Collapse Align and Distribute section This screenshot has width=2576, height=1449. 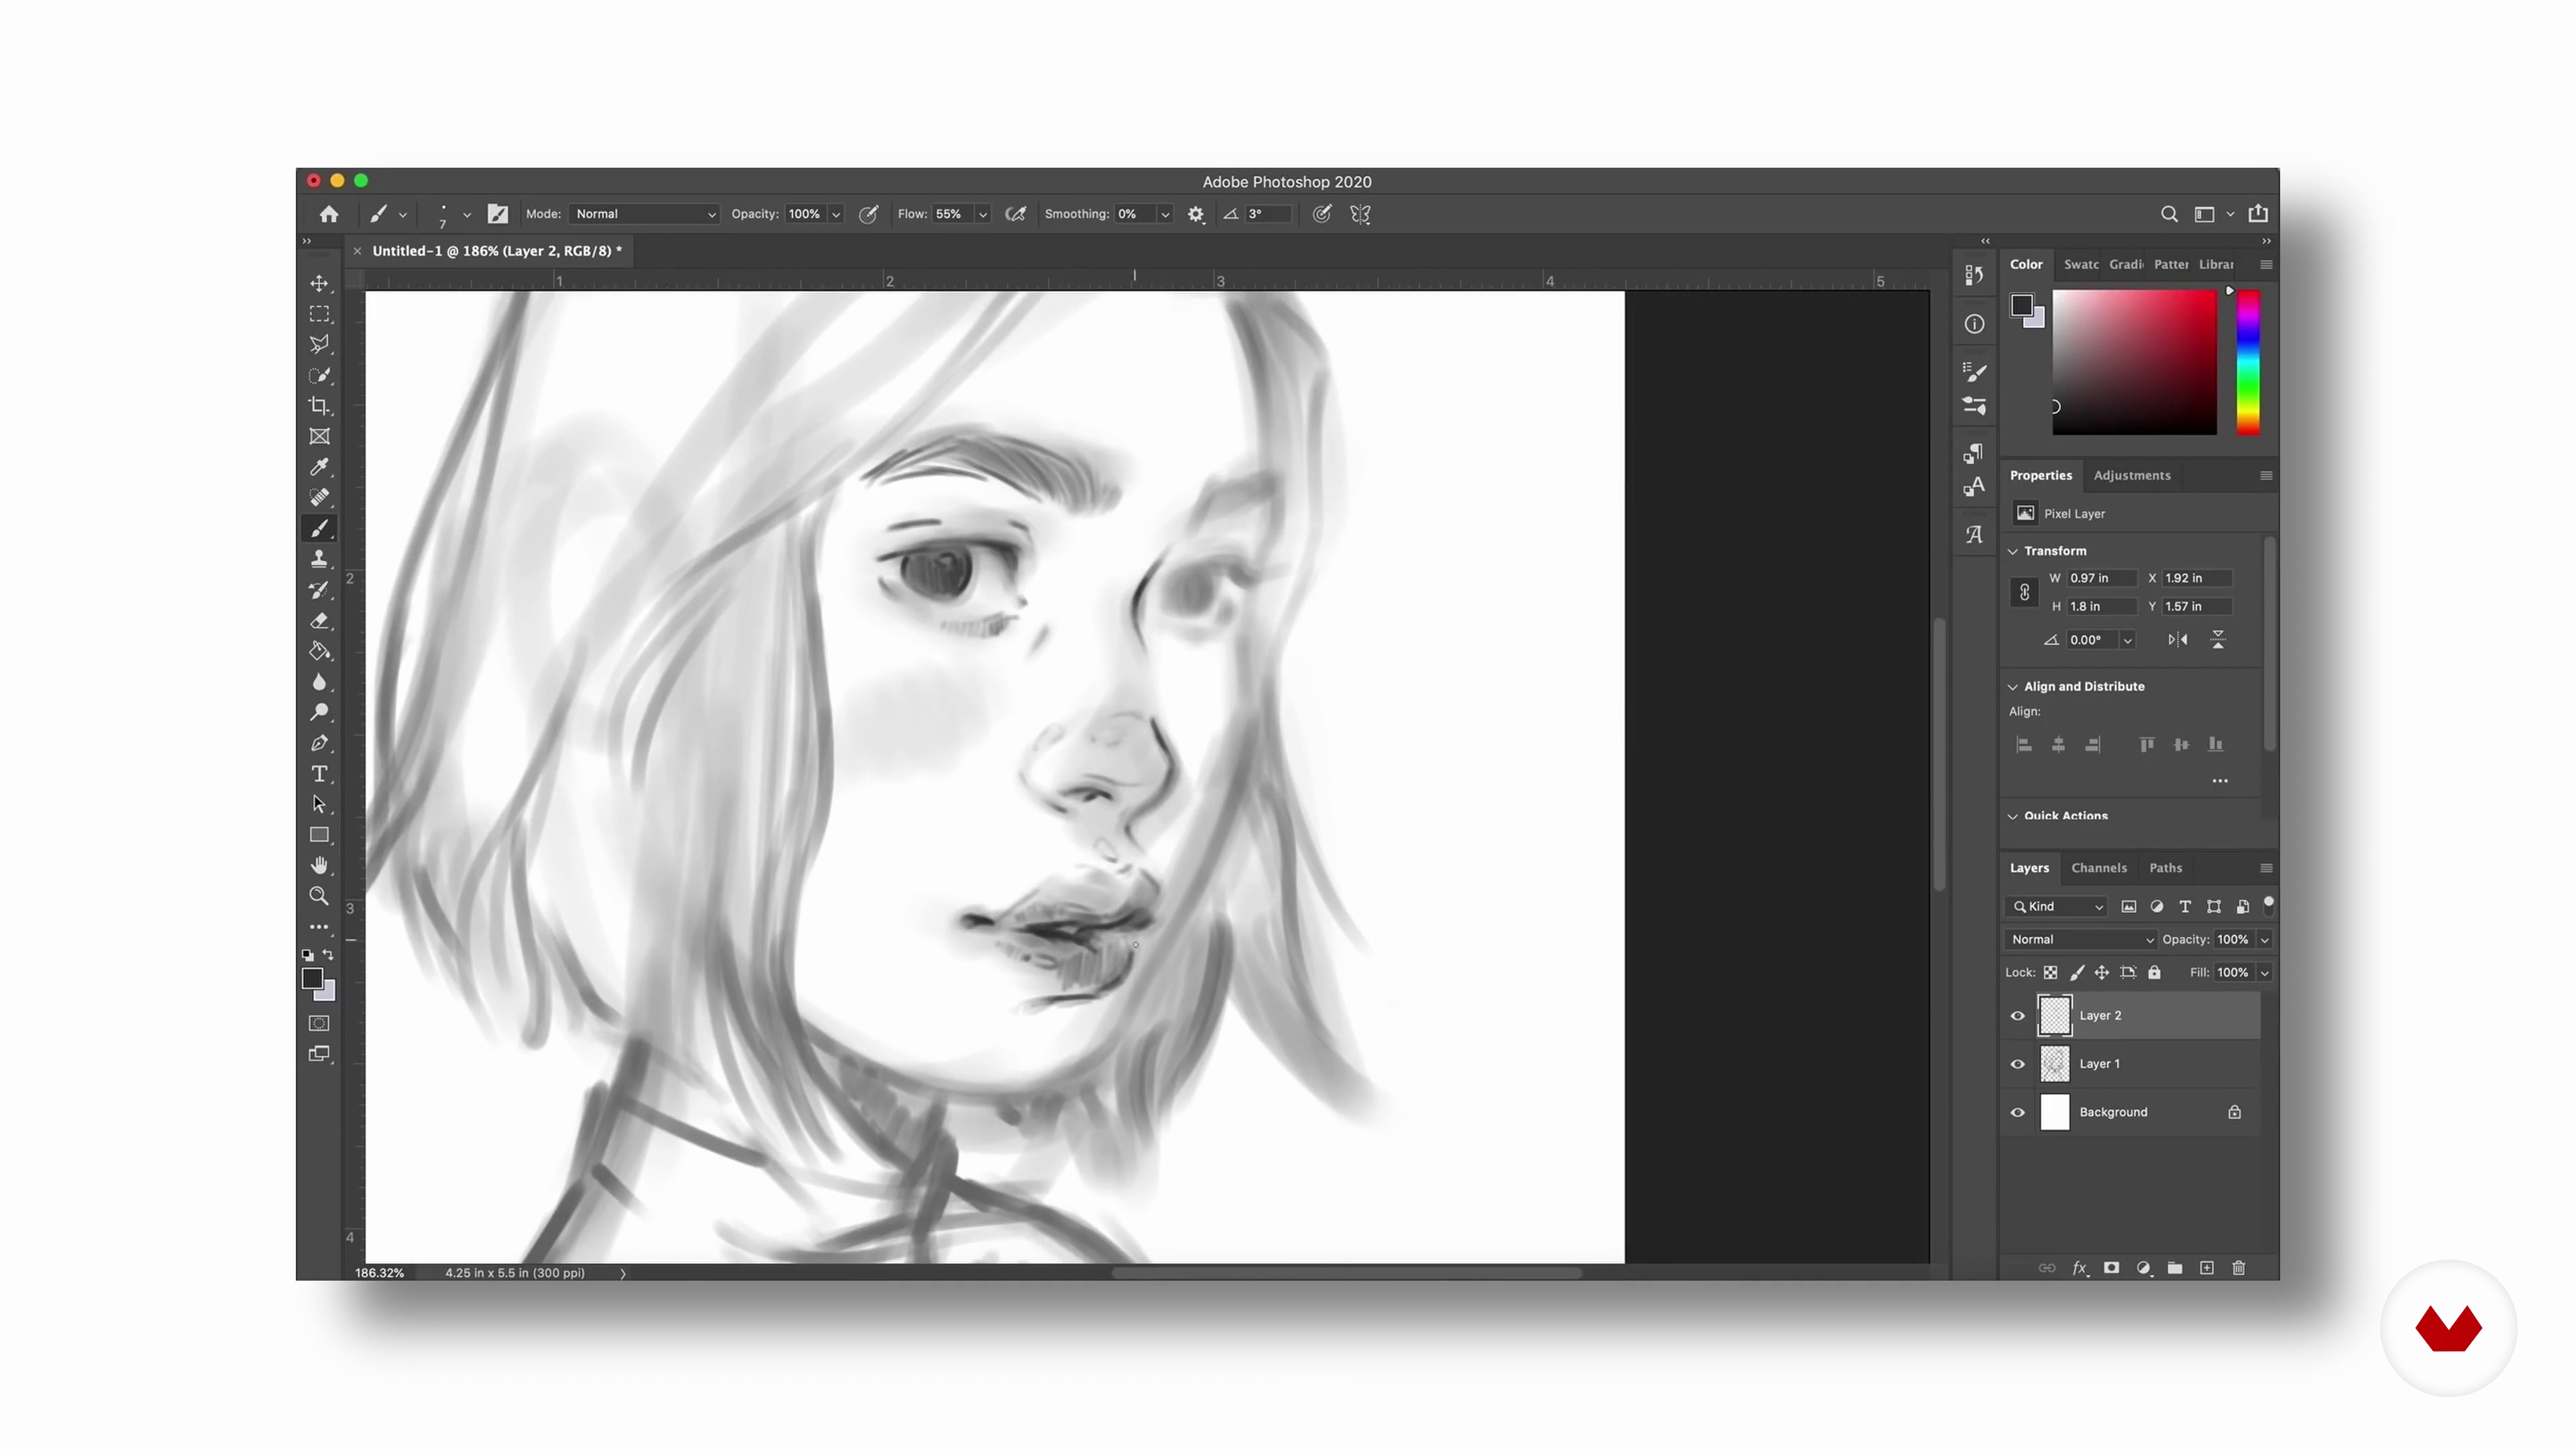tap(2012, 687)
